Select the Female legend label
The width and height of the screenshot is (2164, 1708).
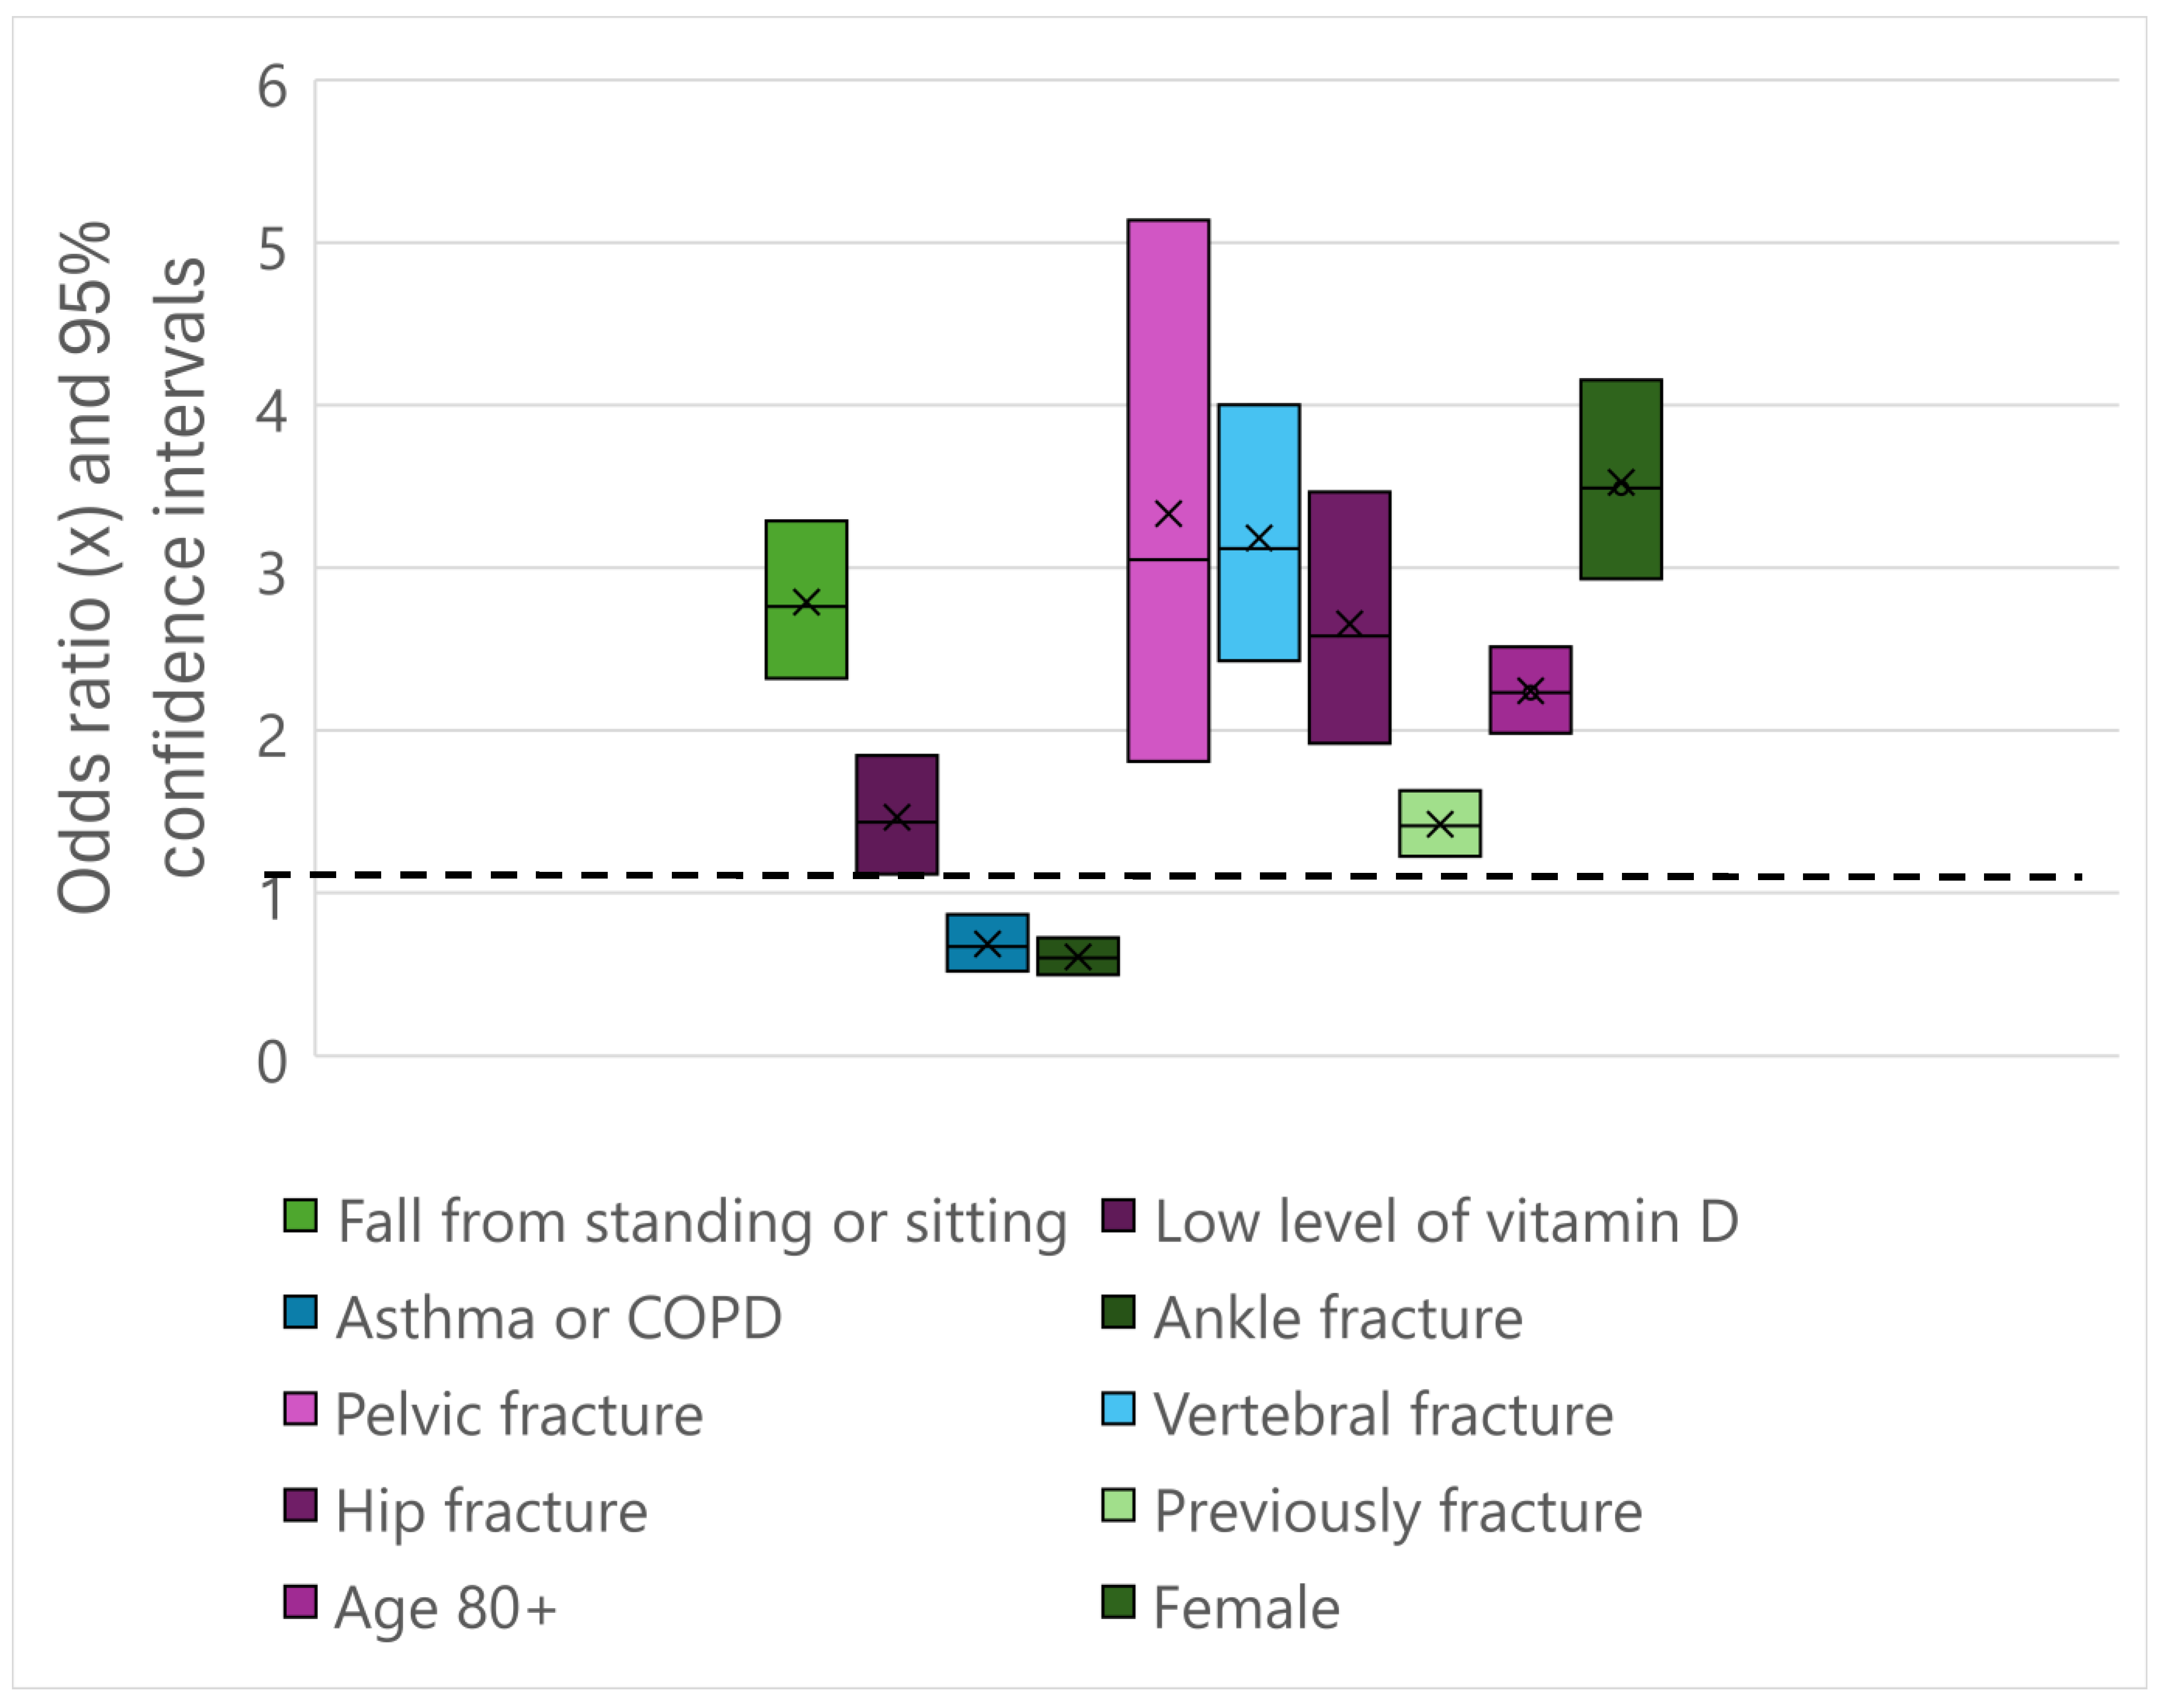point(1246,1608)
